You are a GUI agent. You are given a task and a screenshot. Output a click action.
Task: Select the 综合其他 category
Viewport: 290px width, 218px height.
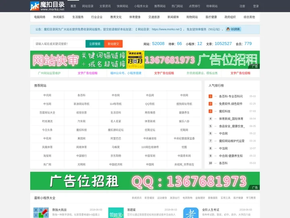(x=249, y=17)
